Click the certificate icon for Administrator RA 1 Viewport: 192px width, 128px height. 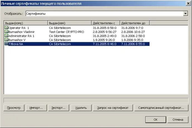pos(6,36)
